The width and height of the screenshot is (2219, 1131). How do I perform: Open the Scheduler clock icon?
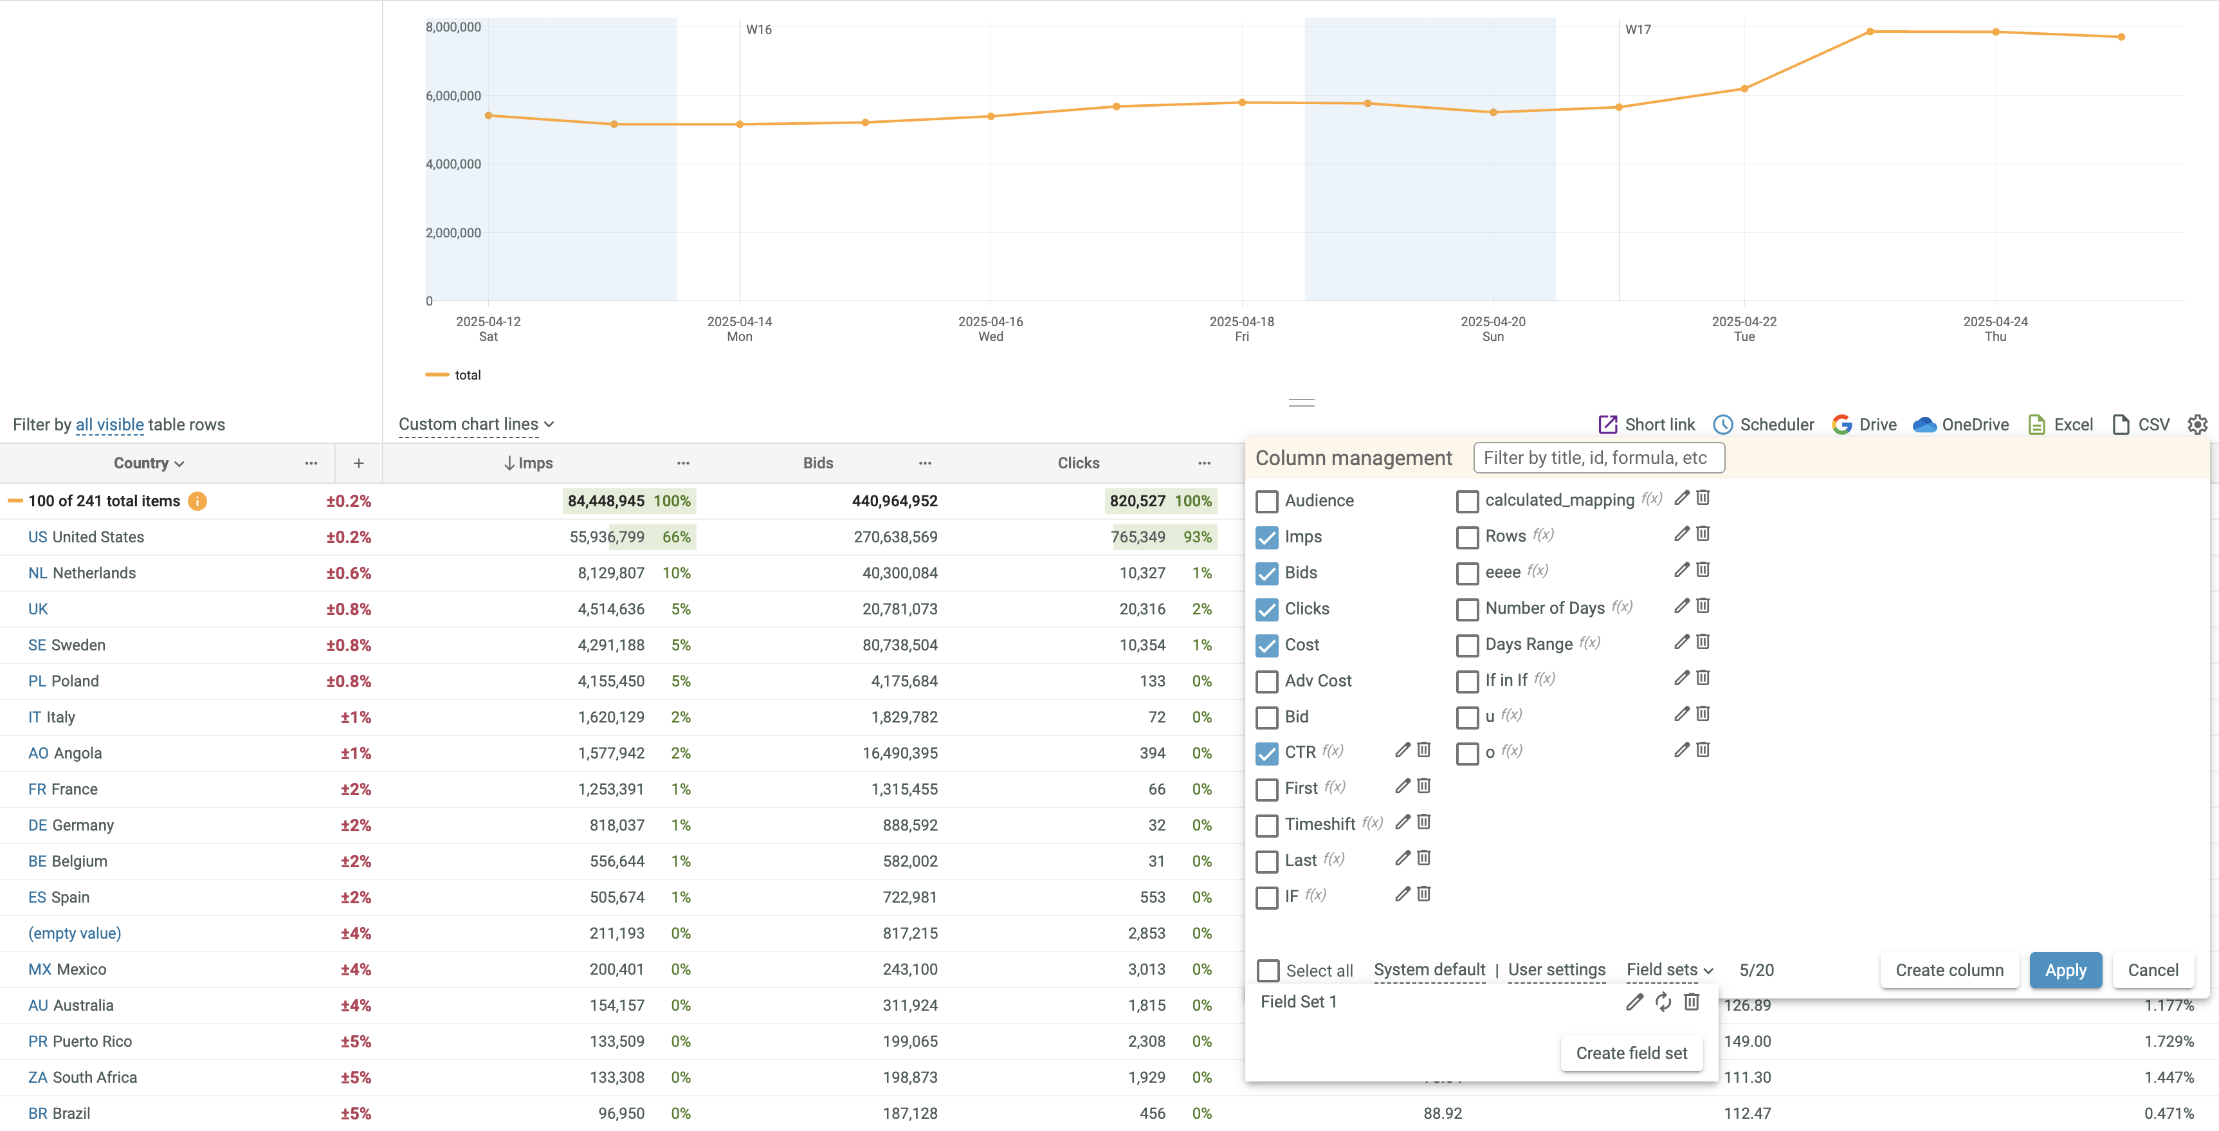point(1723,425)
